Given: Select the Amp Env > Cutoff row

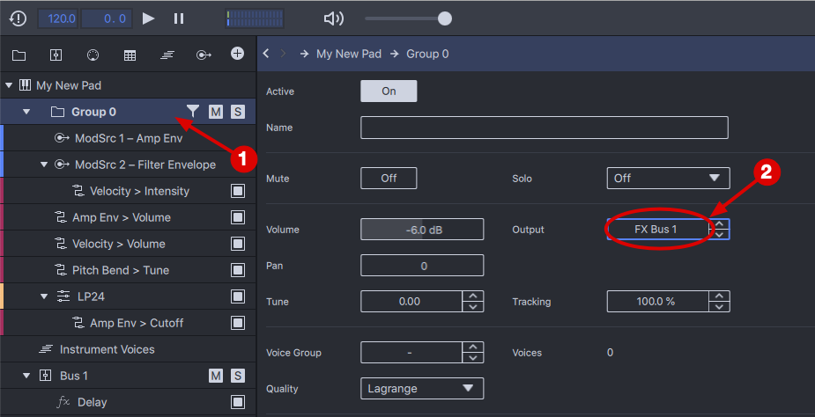Looking at the screenshot, I should point(128,323).
